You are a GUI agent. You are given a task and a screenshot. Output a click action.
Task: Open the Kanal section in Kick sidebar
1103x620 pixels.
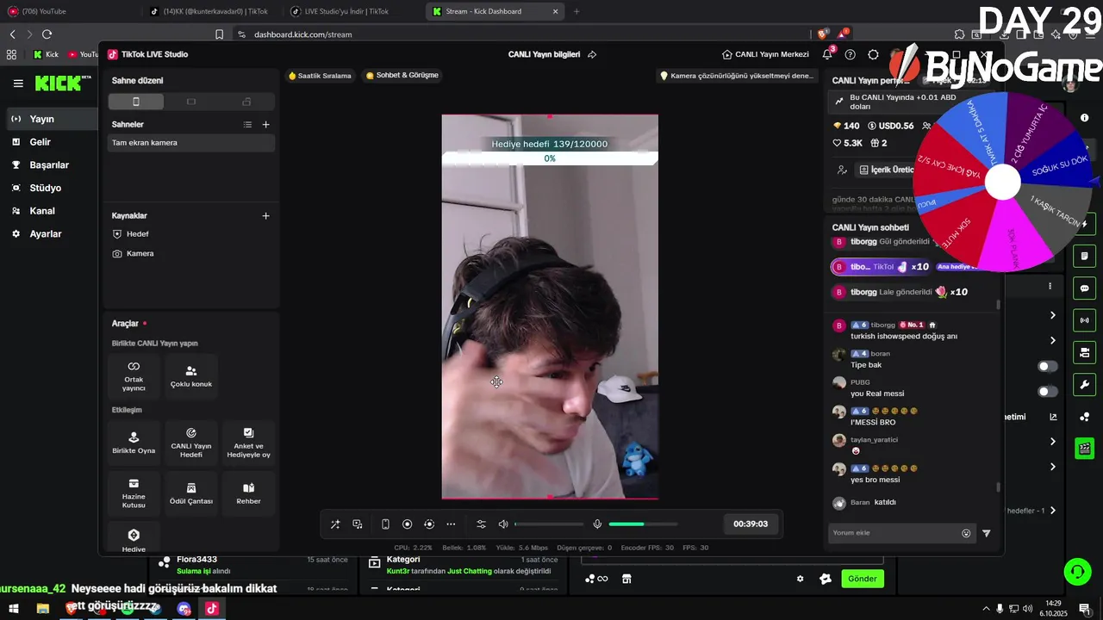point(42,211)
